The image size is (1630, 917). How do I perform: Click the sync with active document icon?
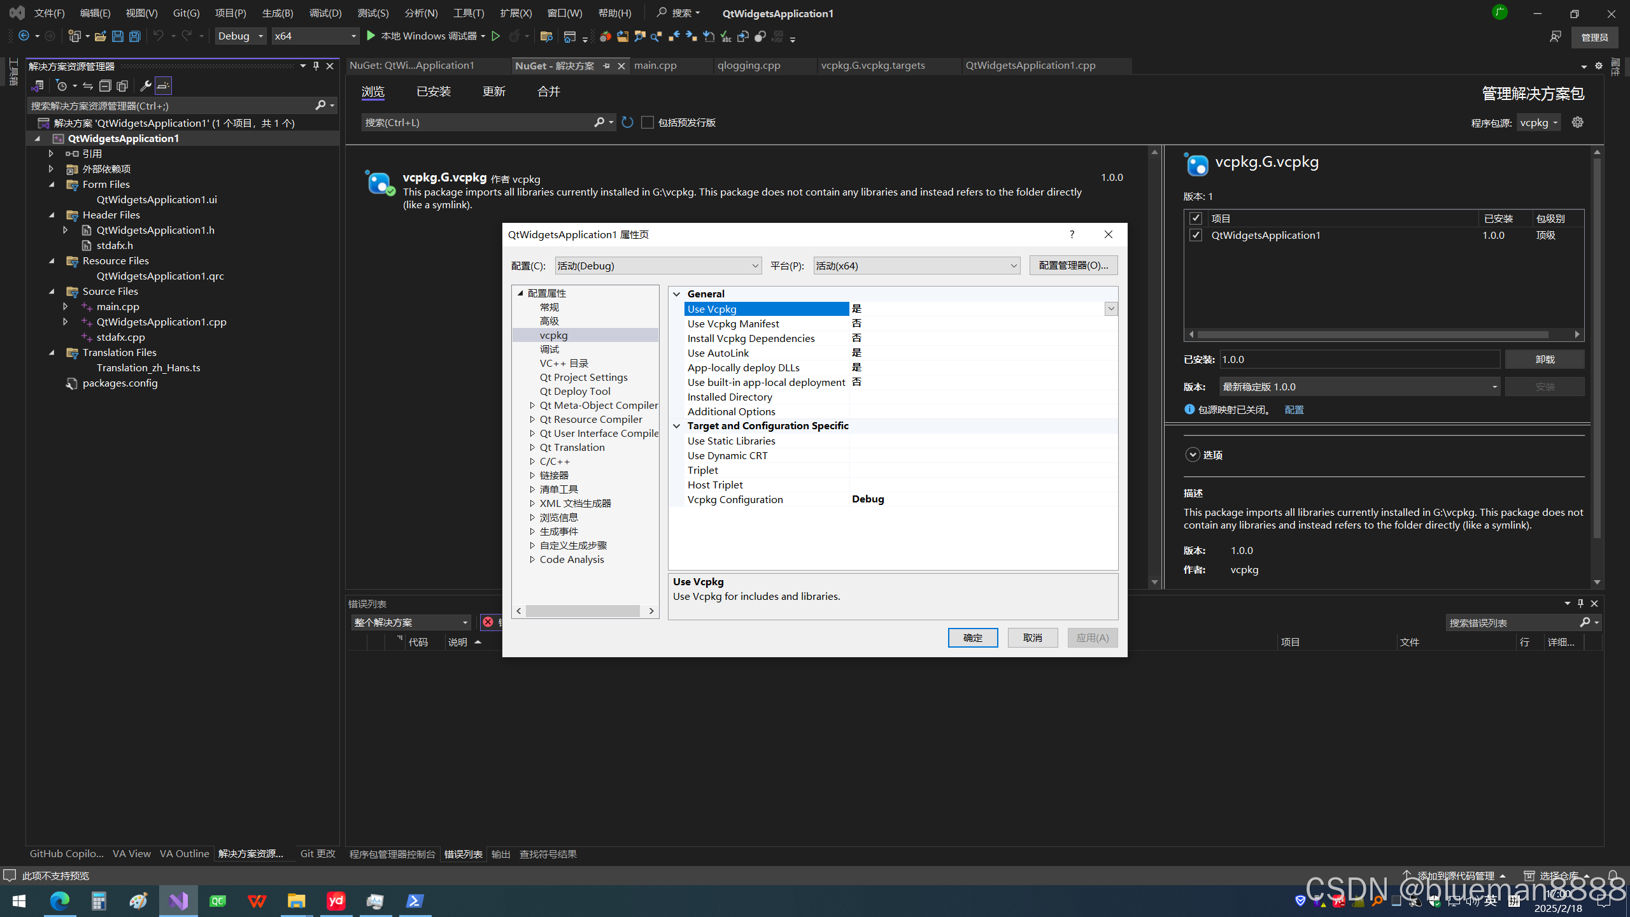[88, 86]
